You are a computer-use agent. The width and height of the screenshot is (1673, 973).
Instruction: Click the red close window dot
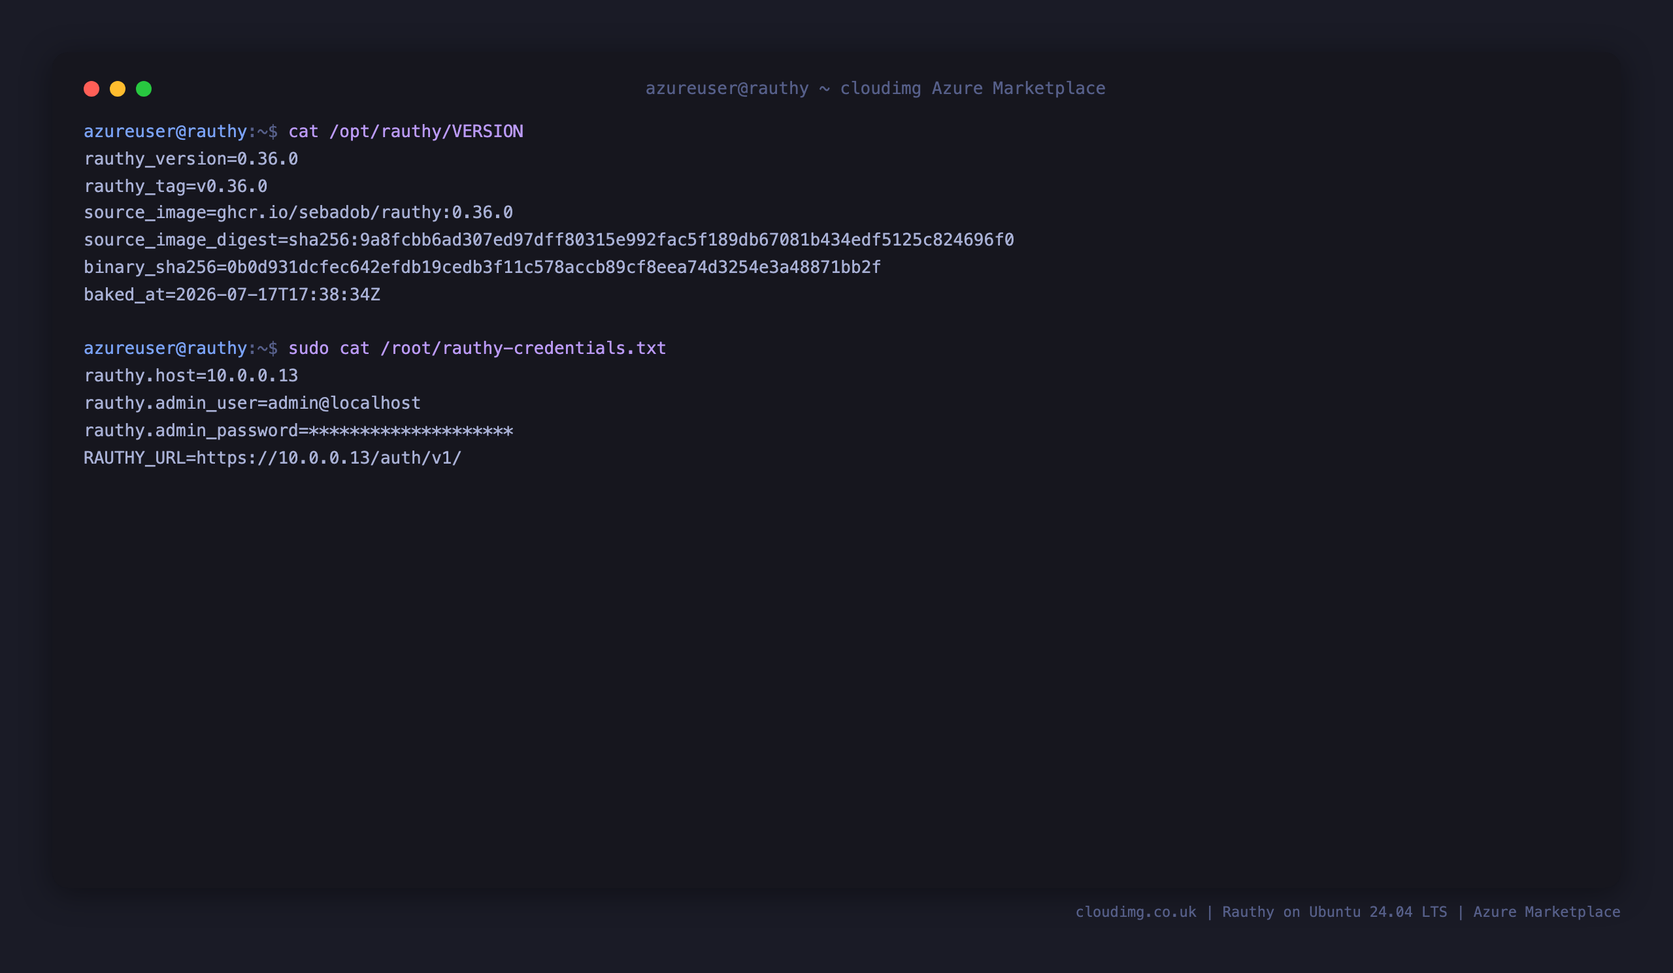coord(91,89)
